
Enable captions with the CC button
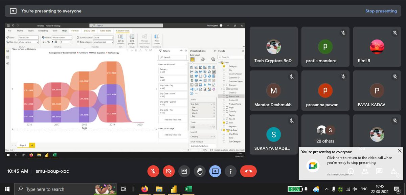(x=184, y=171)
